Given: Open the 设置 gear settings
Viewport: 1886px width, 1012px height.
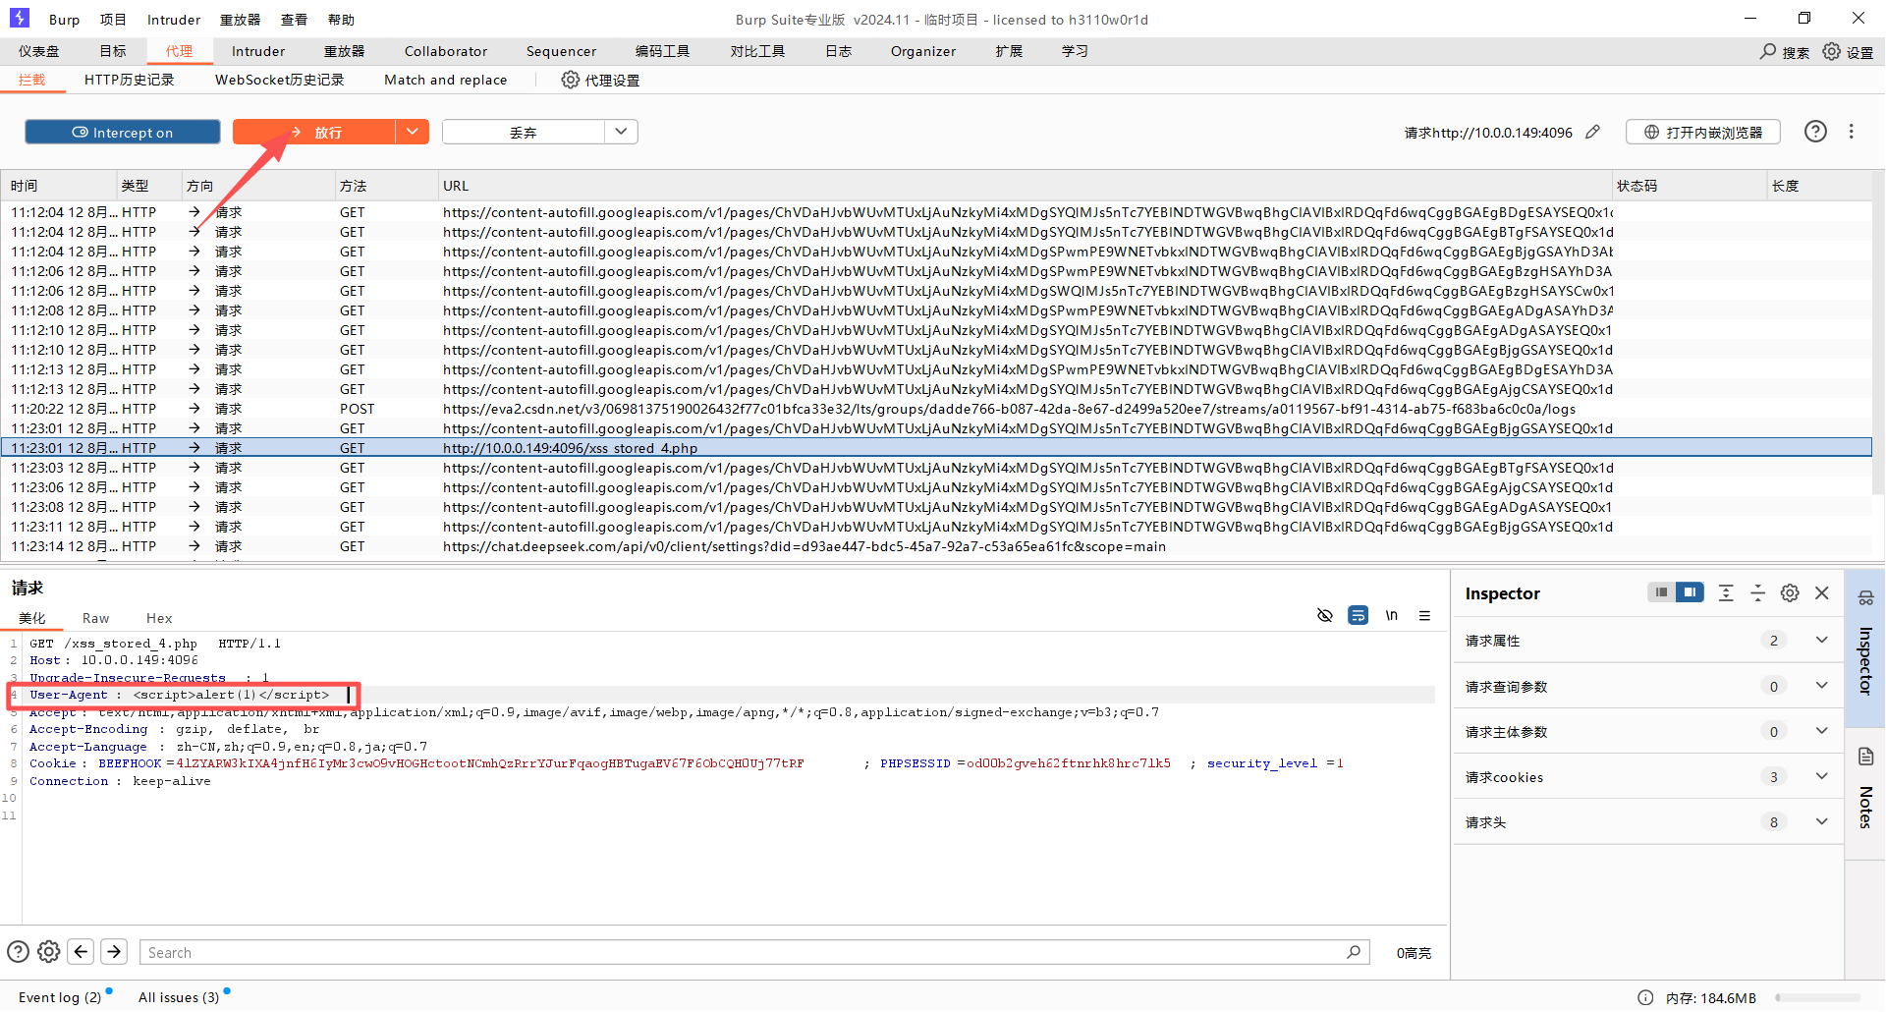Looking at the screenshot, I should tap(1832, 51).
